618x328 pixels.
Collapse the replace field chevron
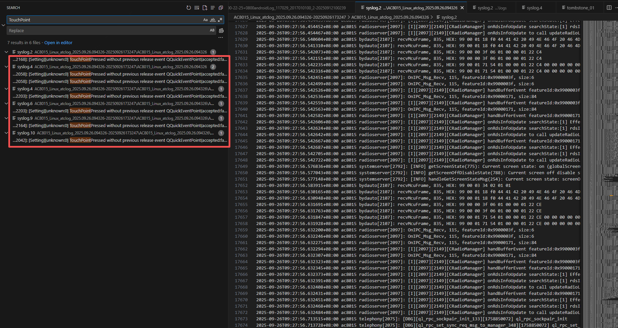point(3,25)
